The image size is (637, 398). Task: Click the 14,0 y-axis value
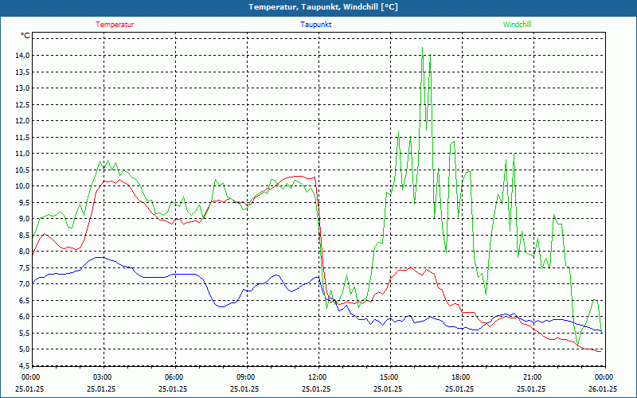click(23, 56)
